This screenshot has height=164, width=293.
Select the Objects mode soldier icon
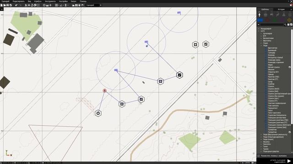tap(260, 15)
